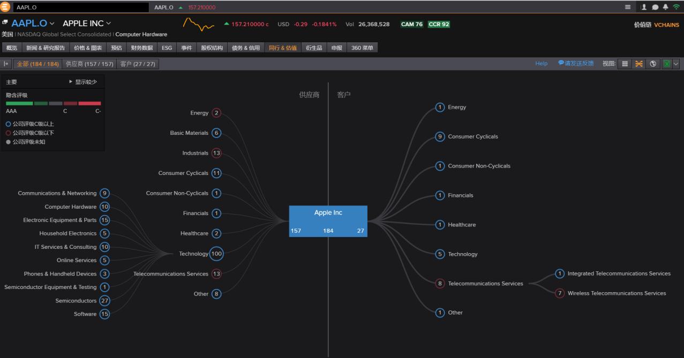This screenshot has height=358, width=684.
Task: Click the supplier Telecommunications Services node with 13
Action: [216, 273]
